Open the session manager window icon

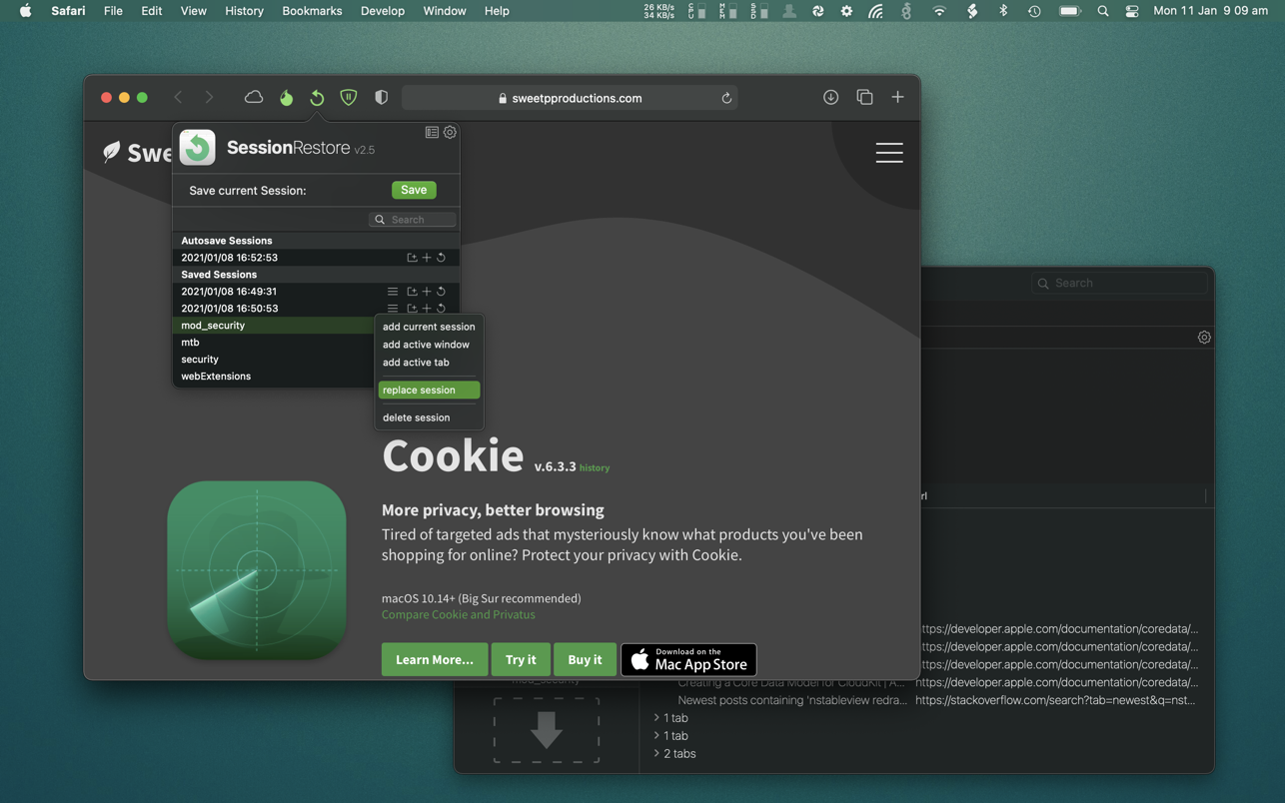(432, 132)
